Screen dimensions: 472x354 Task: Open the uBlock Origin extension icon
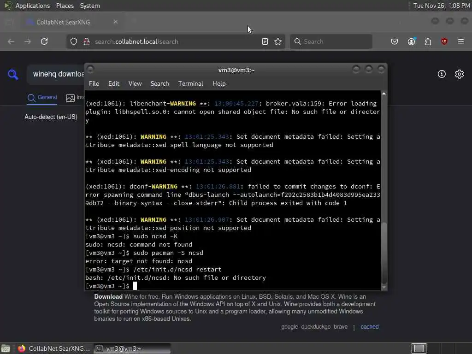tap(444, 41)
